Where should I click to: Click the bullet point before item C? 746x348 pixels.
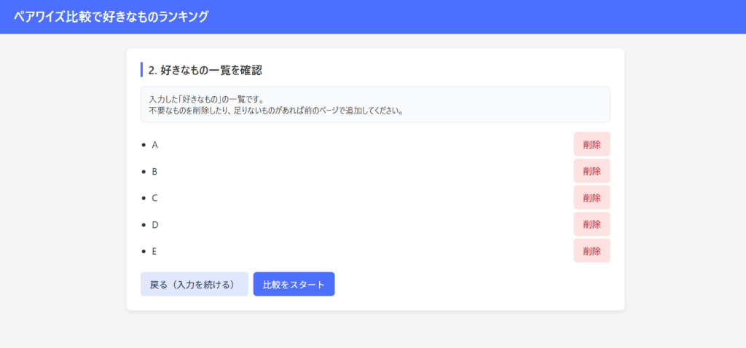click(x=144, y=198)
